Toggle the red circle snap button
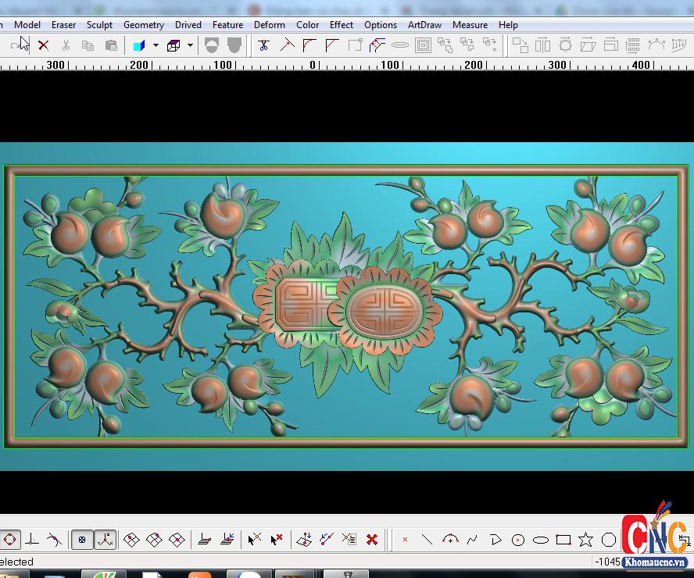The width and height of the screenshot is (694, 578). [10, 539]
